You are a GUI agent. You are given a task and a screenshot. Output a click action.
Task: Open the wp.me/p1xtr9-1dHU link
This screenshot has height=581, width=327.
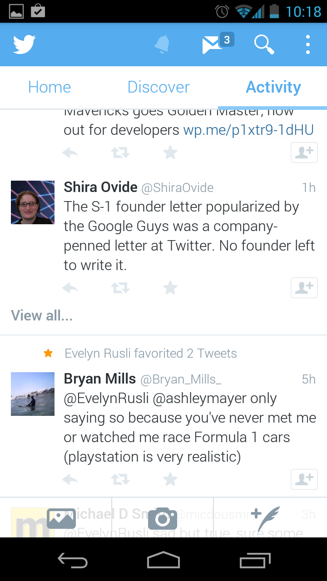(x=248, y=130)
